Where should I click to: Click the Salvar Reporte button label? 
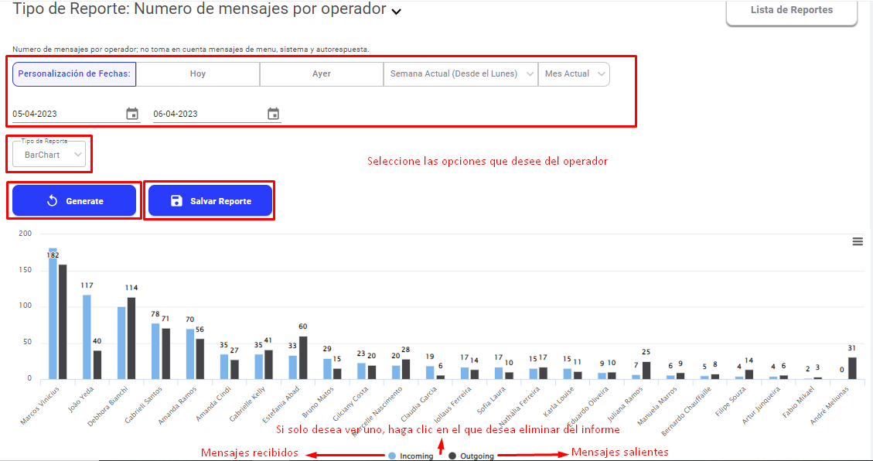220,201
